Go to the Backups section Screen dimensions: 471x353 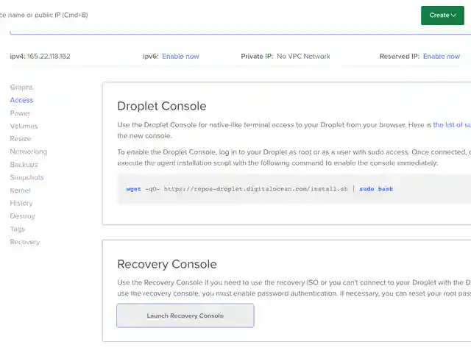click(x=24, y=165)
